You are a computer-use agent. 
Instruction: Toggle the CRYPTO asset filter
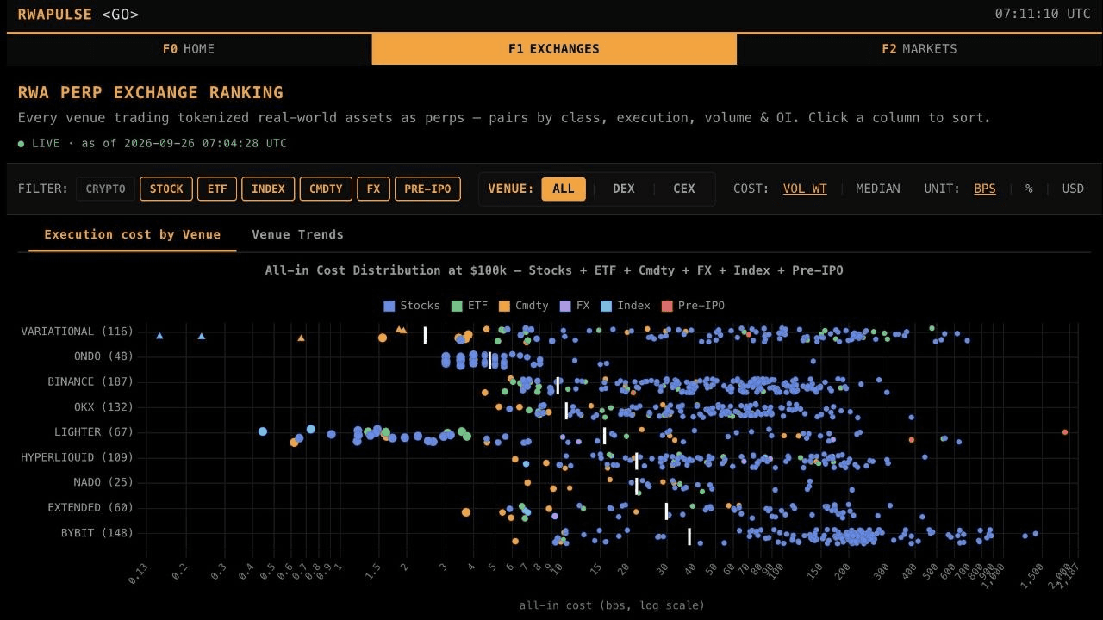tap(105, 189)
